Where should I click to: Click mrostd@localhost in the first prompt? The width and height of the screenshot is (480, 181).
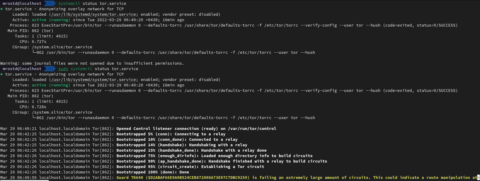(x=22, y=4)
